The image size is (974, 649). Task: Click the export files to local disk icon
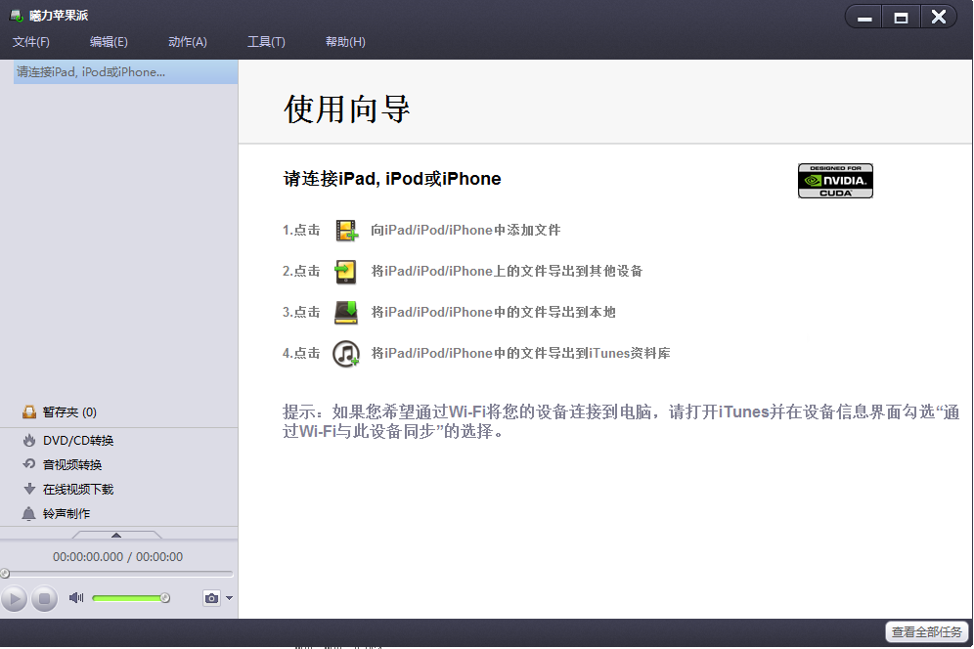tap(346, 313)
